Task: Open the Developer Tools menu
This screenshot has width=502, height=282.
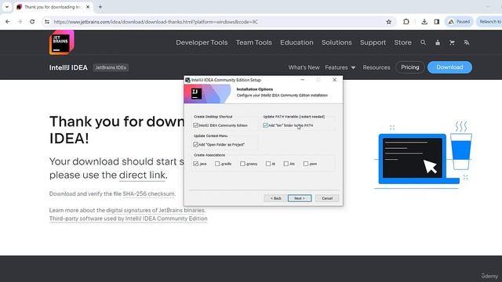Action: (x=202, y=42)
